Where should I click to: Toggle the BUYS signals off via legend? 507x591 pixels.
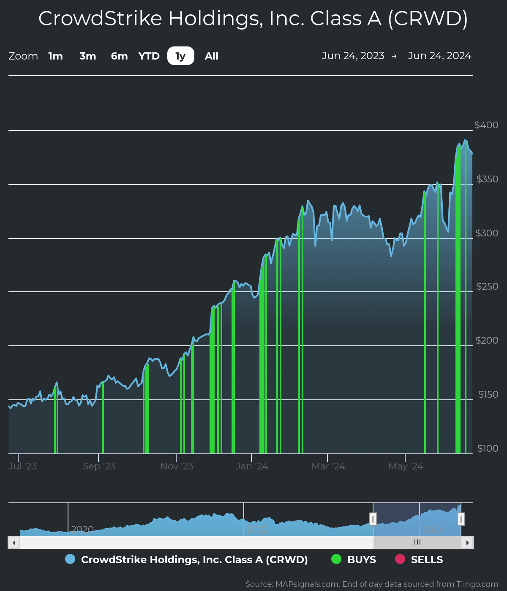pos(361,559)
